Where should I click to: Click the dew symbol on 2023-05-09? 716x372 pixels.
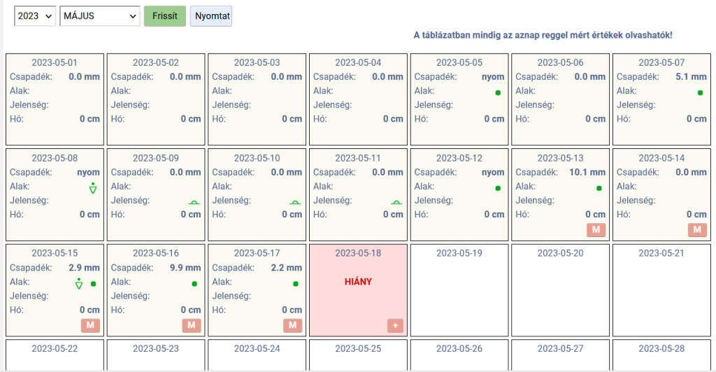(x=194, y=202)
